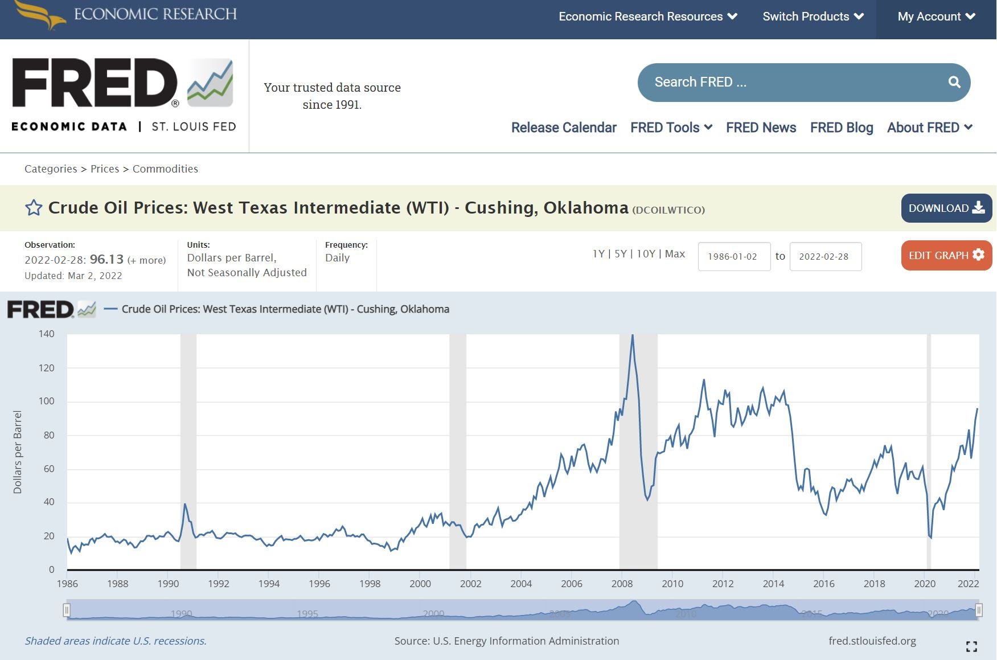
Task: Click the DOWNLOAD button
Action: click(946, 208)
